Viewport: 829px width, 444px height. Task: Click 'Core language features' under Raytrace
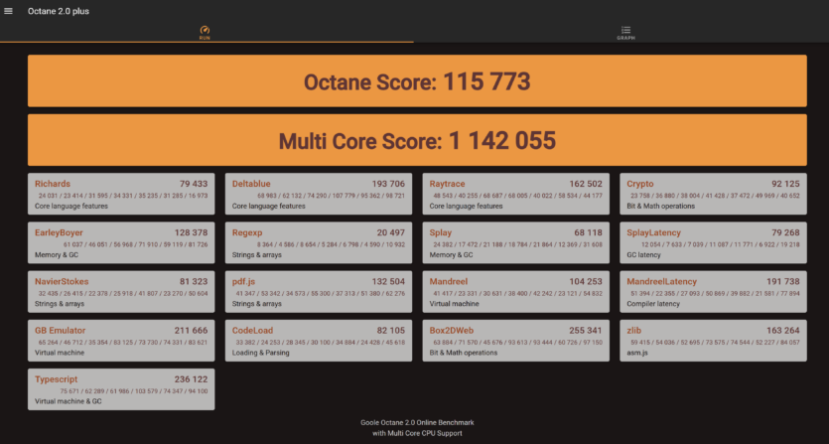466,206
